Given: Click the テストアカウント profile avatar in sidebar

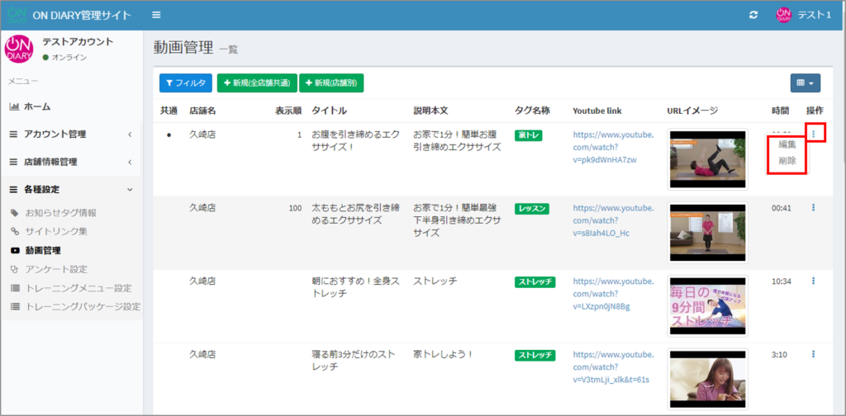Looking at the screenshot, I should tap(19, 49).
